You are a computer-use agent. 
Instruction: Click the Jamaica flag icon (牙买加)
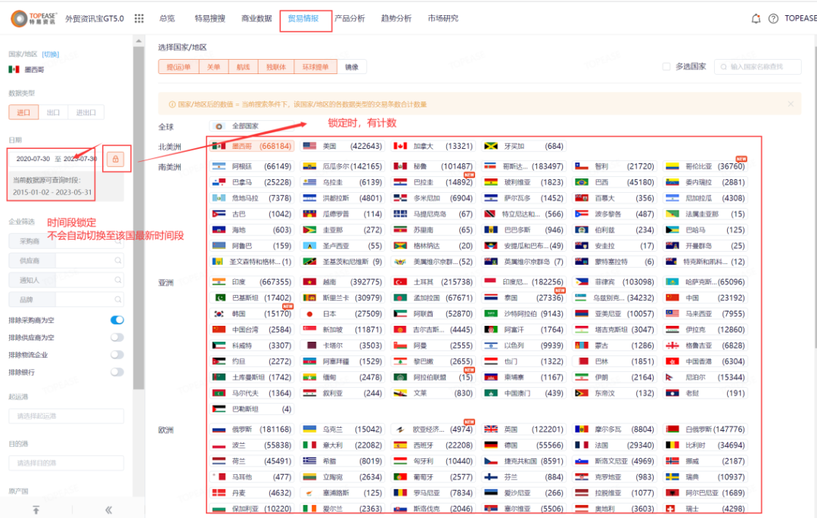491,146
